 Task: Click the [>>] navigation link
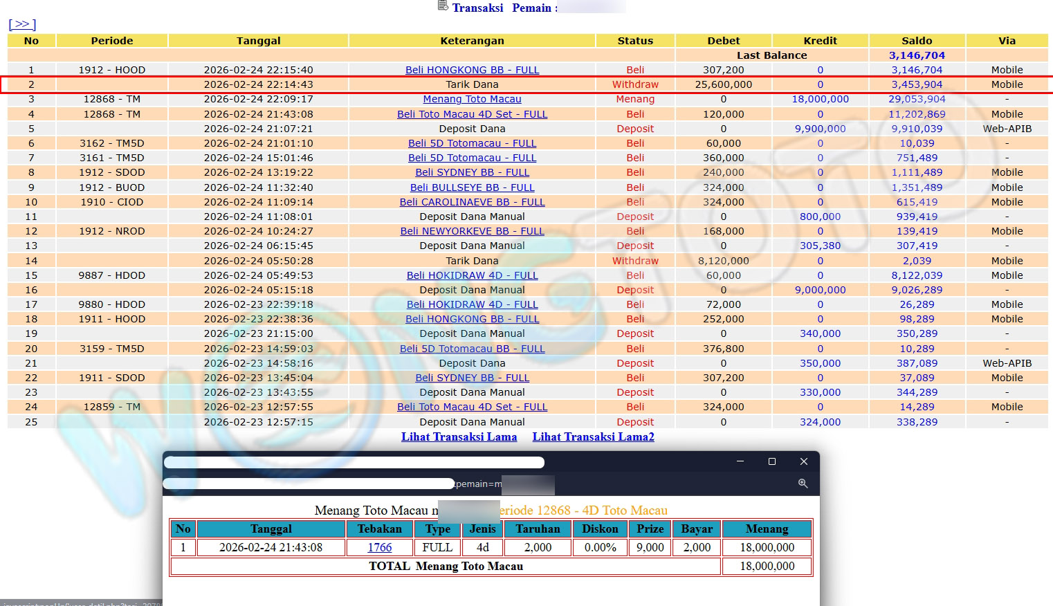click(x=22, y=24)
